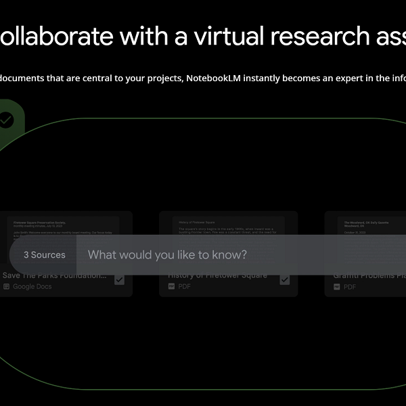Click the 'History of Firetower Square' card title
406x406 pixels.
tap(217, 275)
